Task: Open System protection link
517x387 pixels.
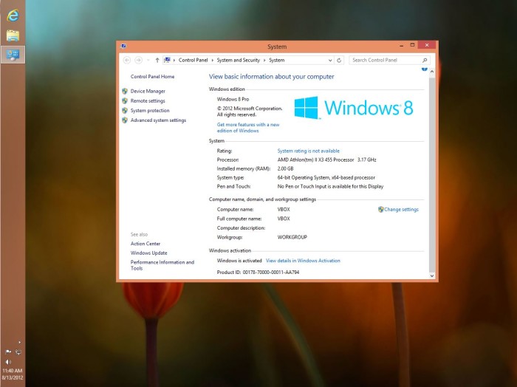Action: 150,111
